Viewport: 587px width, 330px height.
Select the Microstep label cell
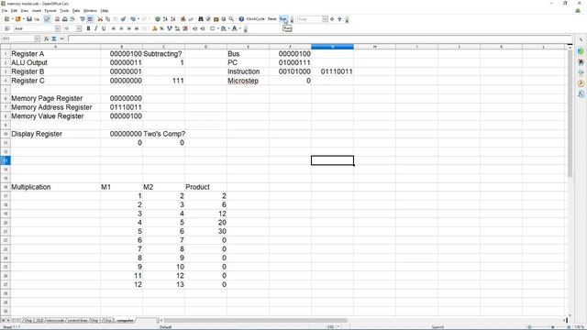click(248, 81)
